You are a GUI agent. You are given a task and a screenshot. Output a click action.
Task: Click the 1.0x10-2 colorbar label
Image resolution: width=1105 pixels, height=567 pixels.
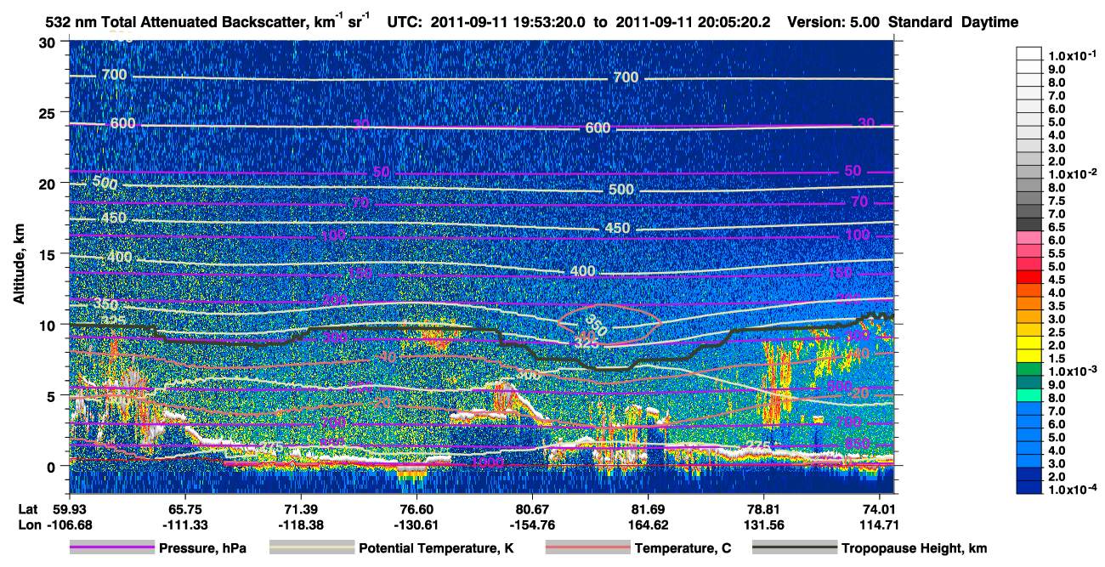(x=1072, y=173)
